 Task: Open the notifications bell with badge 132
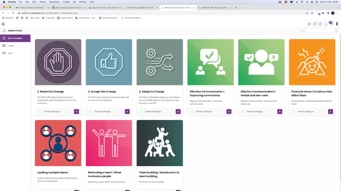(331, 24)
